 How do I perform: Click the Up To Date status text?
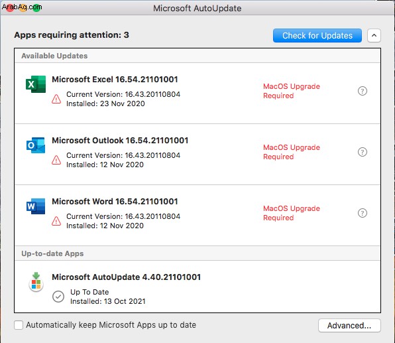pyautogui.click(x=89, y=292)
